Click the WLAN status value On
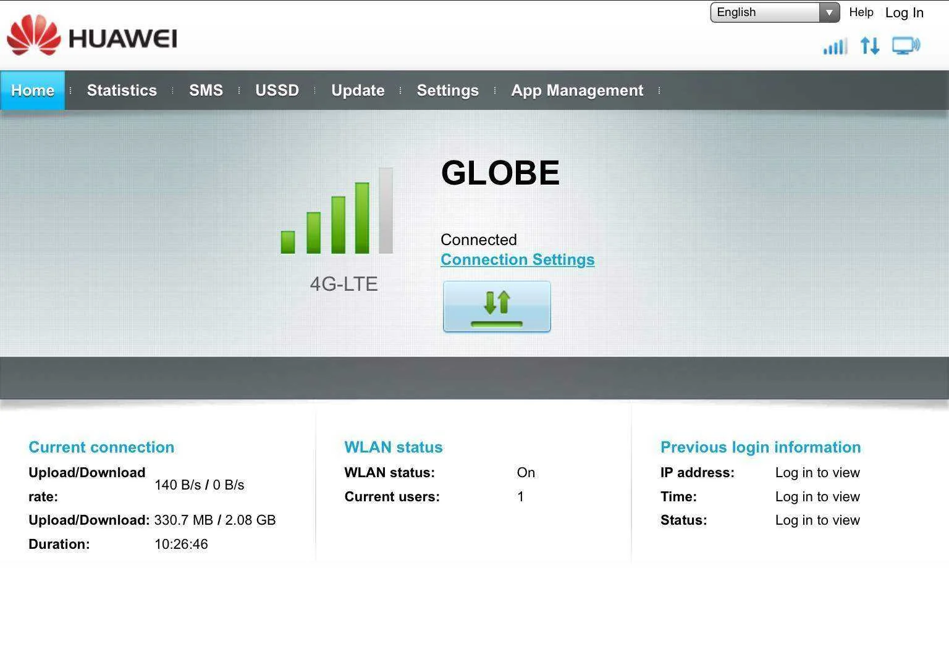Image resolution: width=949 pixels, height=655 pixels. [526, 472]
